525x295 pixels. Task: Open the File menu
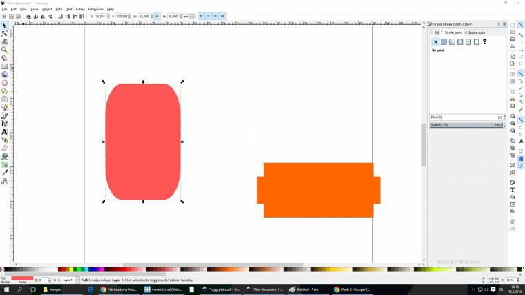4,9
